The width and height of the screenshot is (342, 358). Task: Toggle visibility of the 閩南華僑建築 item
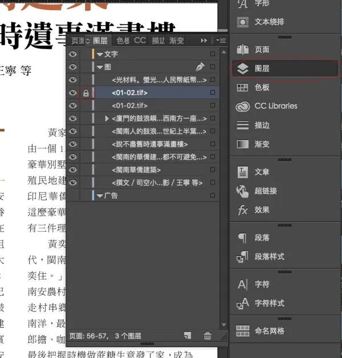[x=73, y=170]
